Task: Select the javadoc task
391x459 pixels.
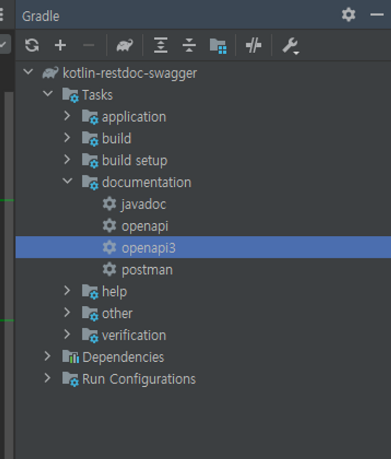Action: click(203, 204)
